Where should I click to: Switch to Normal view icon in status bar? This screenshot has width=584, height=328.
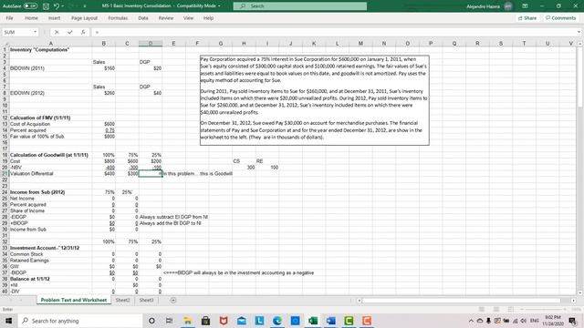point(482,310)
